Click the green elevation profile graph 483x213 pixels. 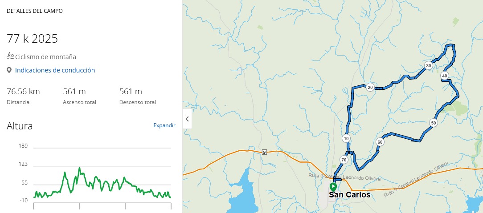(x=102, y=185)
